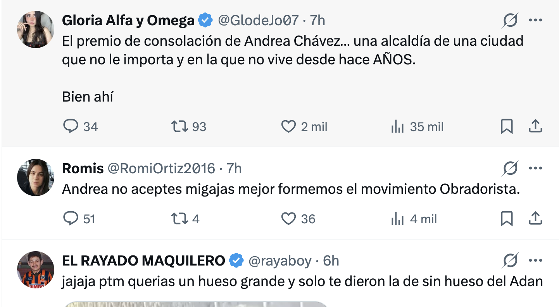This screenshot has height=307, width=559.
Task: Open Grok icon on Gloria's tweet
Action: pyautogui.click(x=510, y=20)
